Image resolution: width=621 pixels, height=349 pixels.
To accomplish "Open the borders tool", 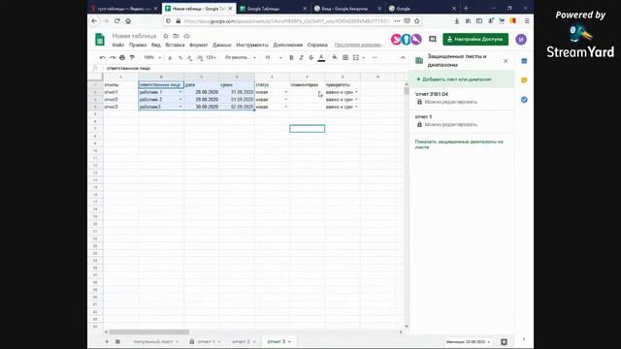I will coord(345,58).
